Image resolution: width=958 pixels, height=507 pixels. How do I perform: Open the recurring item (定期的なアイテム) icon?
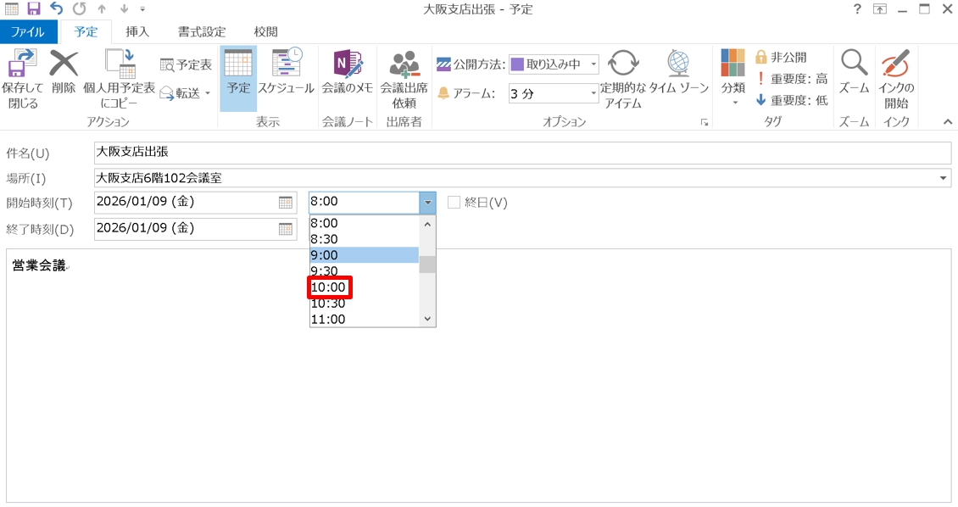[x=623, y=64]
